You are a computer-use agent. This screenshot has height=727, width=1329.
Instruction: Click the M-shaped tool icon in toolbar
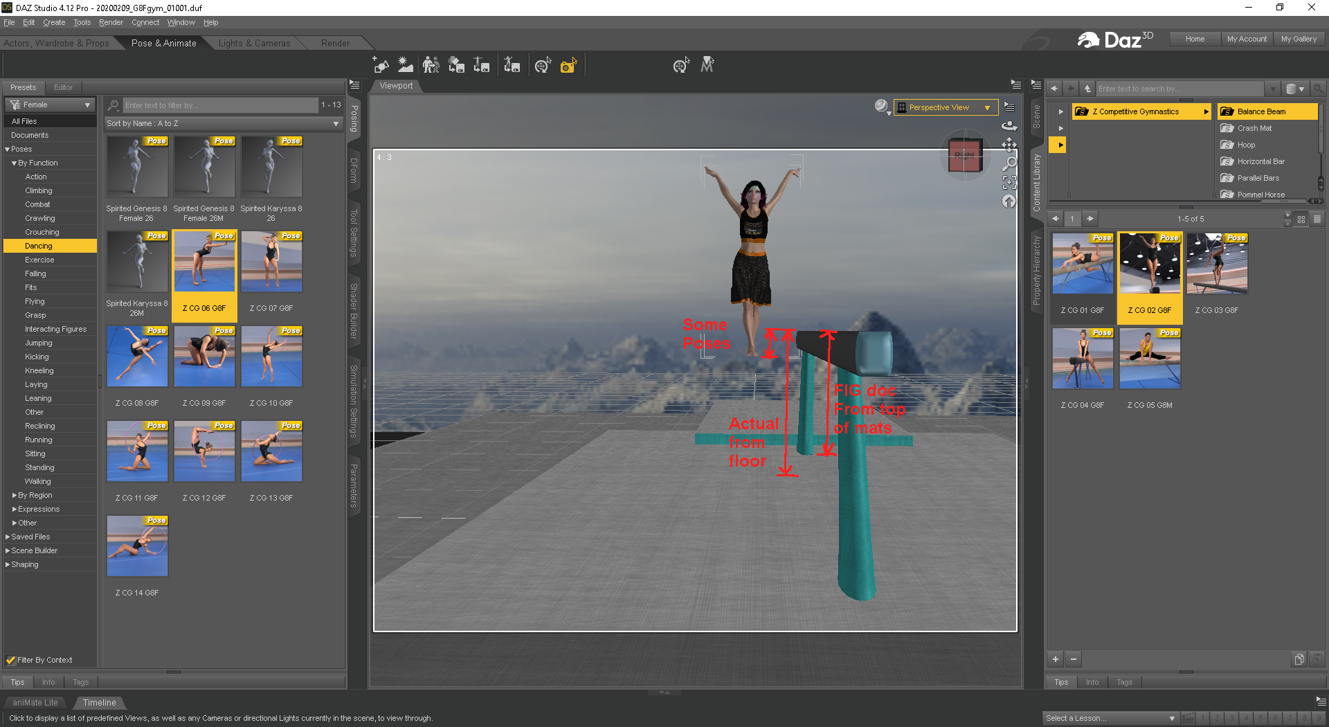(x=707, y=65)
